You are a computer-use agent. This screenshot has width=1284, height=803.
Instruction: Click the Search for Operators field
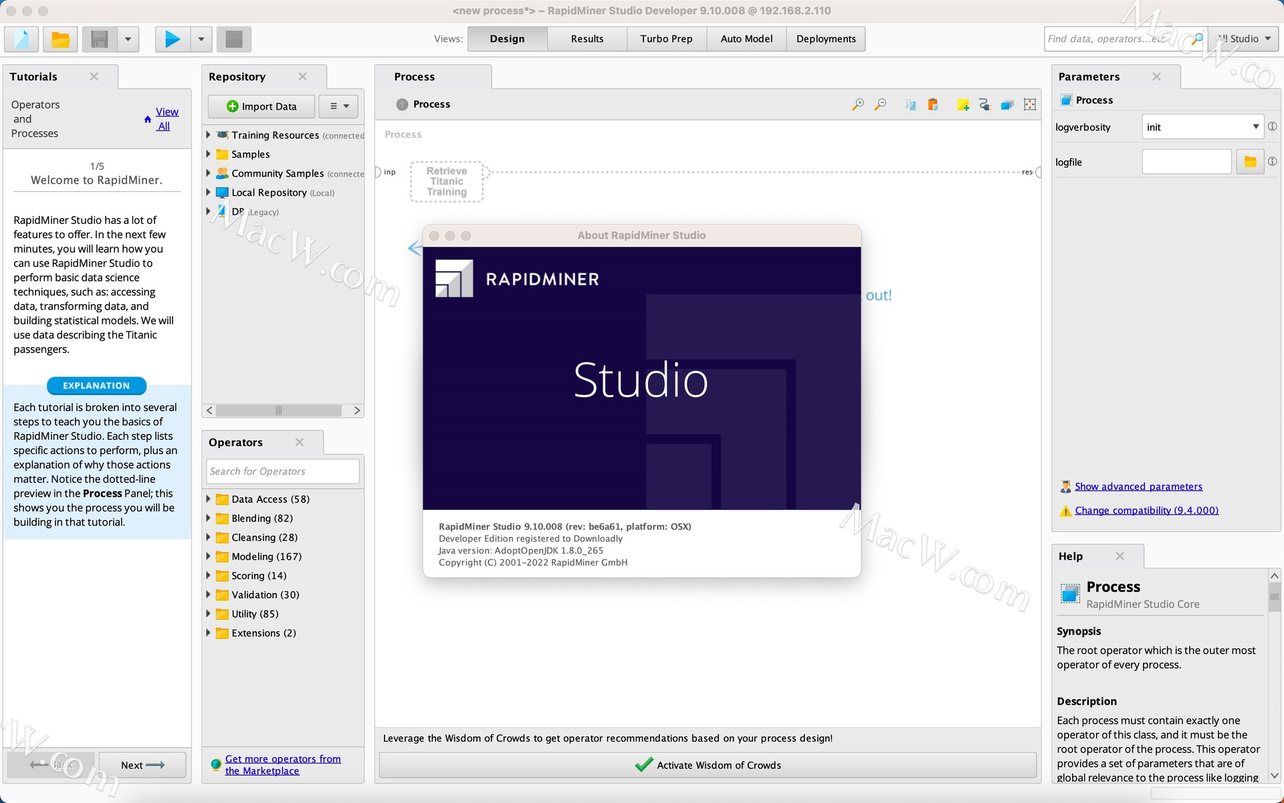coord(282,471)
